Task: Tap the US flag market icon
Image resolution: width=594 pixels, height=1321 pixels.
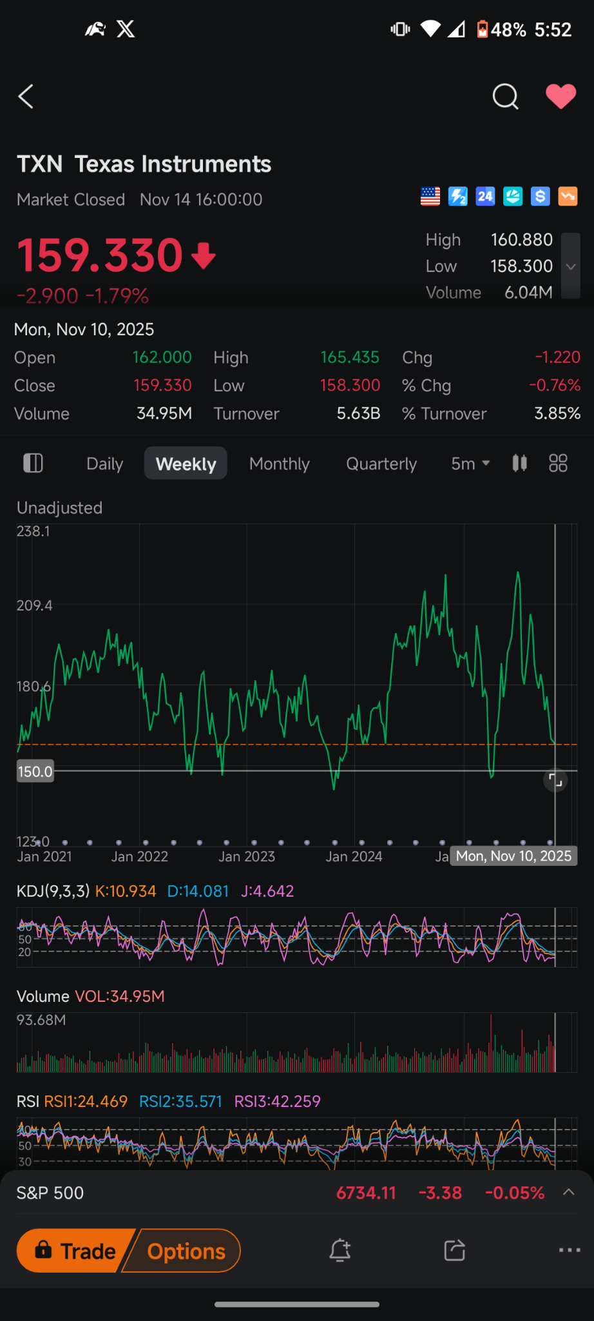Action: pos(430,196)
